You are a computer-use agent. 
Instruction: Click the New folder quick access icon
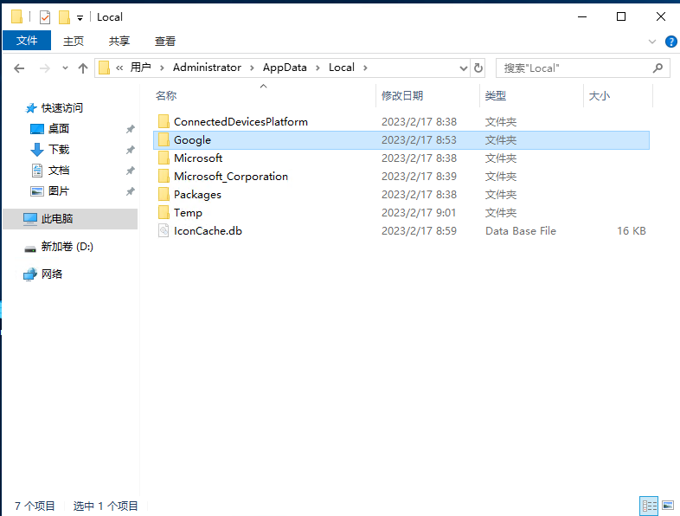click(64, 17)
